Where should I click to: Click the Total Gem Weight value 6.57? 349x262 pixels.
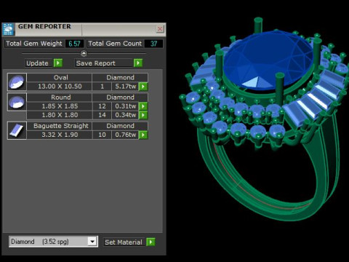[74, 44]
